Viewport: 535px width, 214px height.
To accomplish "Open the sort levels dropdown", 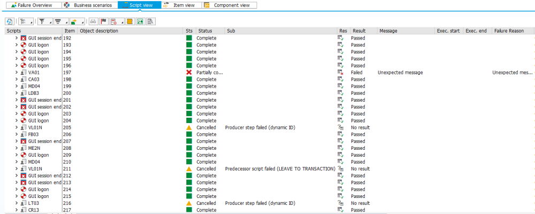I will tap(60, 21).
